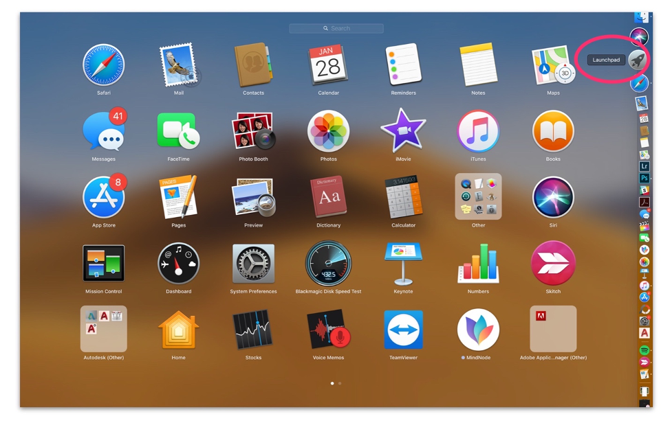672x423 pixels.
Task: Launch FaceTime from the Launchpad grid
Action: (x=179, y=131)
